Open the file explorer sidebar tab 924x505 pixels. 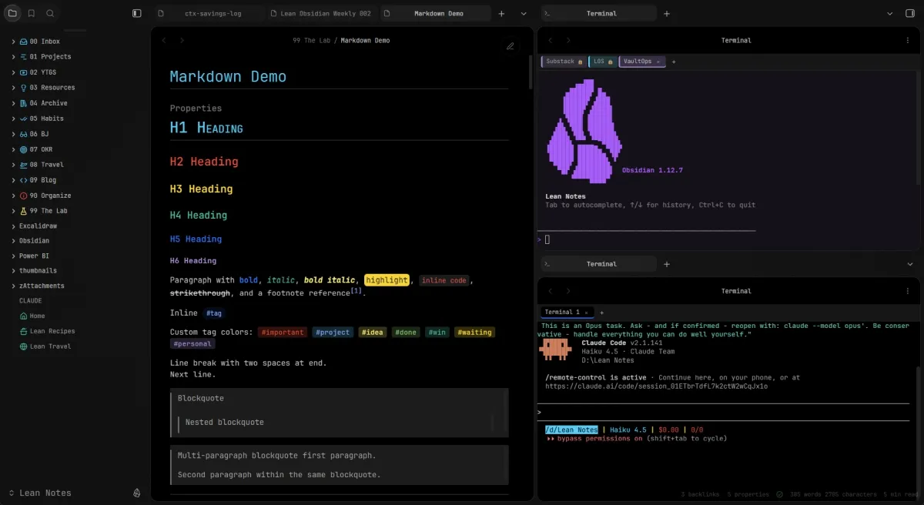coord(13,13)
